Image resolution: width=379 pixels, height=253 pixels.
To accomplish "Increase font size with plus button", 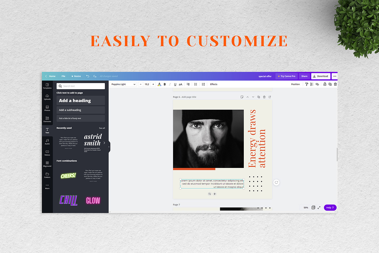I will click(153, 84).
